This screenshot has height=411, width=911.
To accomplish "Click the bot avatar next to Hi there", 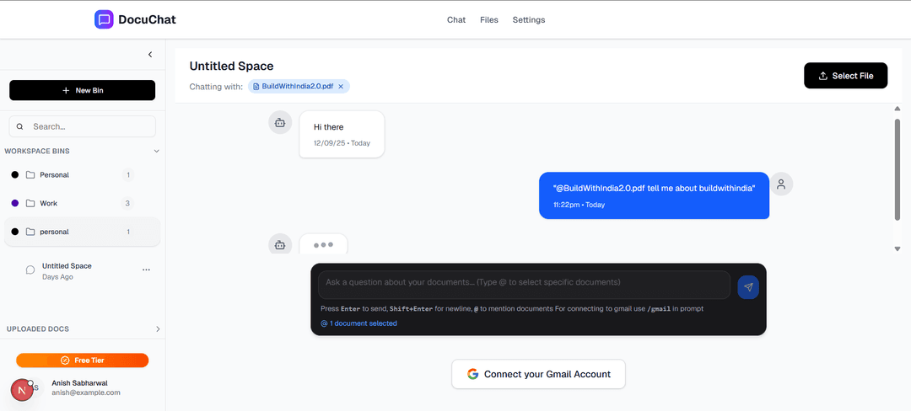I will [x=280, y=123].
